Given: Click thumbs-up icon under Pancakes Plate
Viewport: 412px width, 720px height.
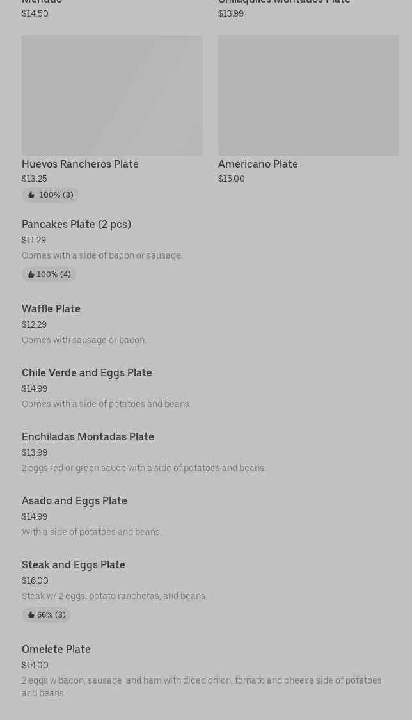Looking at the screenshot, I should click(x=31, y=275).
